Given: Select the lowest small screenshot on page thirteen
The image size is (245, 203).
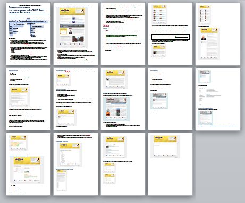Looking at the screenshot, I should click(109, 179).
